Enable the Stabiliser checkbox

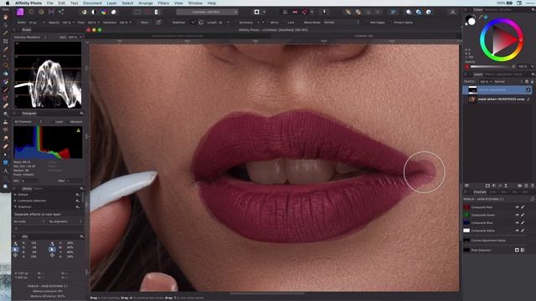[x=169, y=23]
